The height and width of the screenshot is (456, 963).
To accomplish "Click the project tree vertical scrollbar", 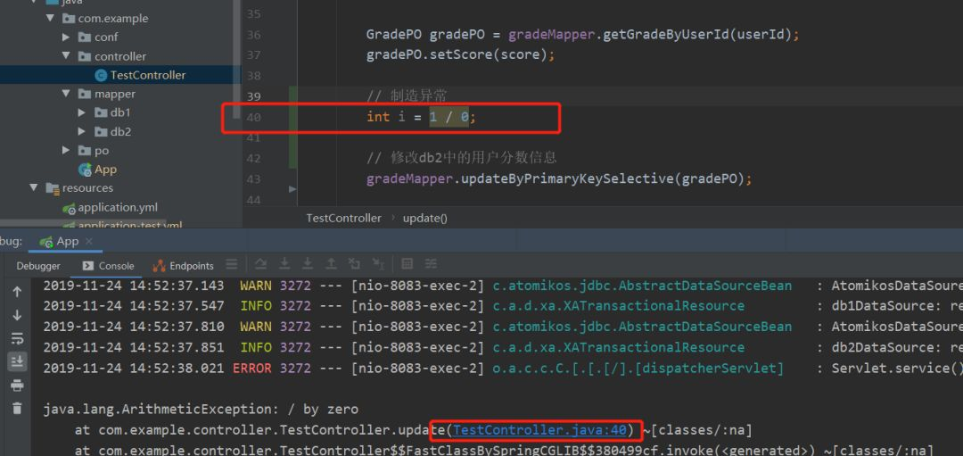I will point(237,58).
